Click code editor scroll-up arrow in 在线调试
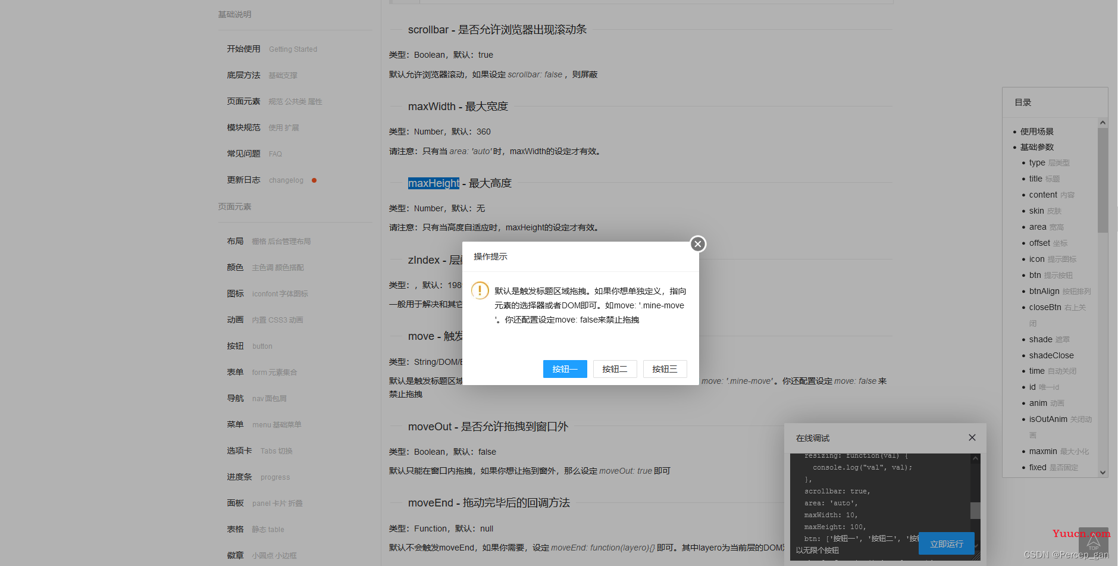The width and height of the screenshot is (1118, 566). 975,458
